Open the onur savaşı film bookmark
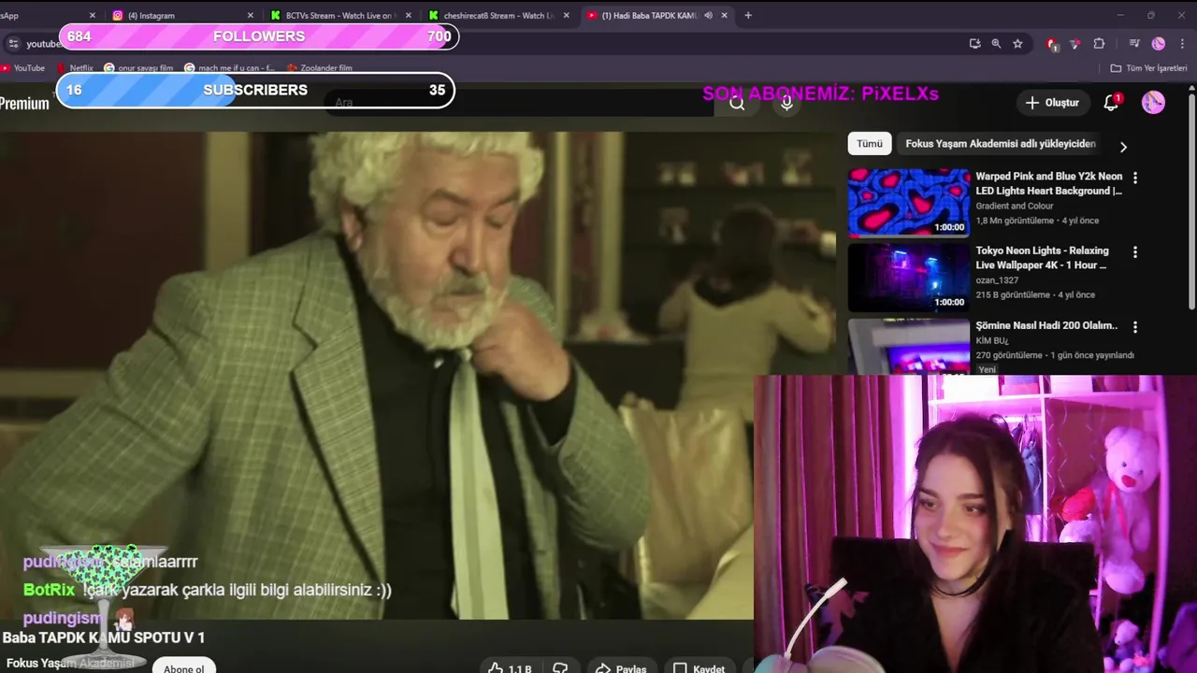 pos(138,68)
